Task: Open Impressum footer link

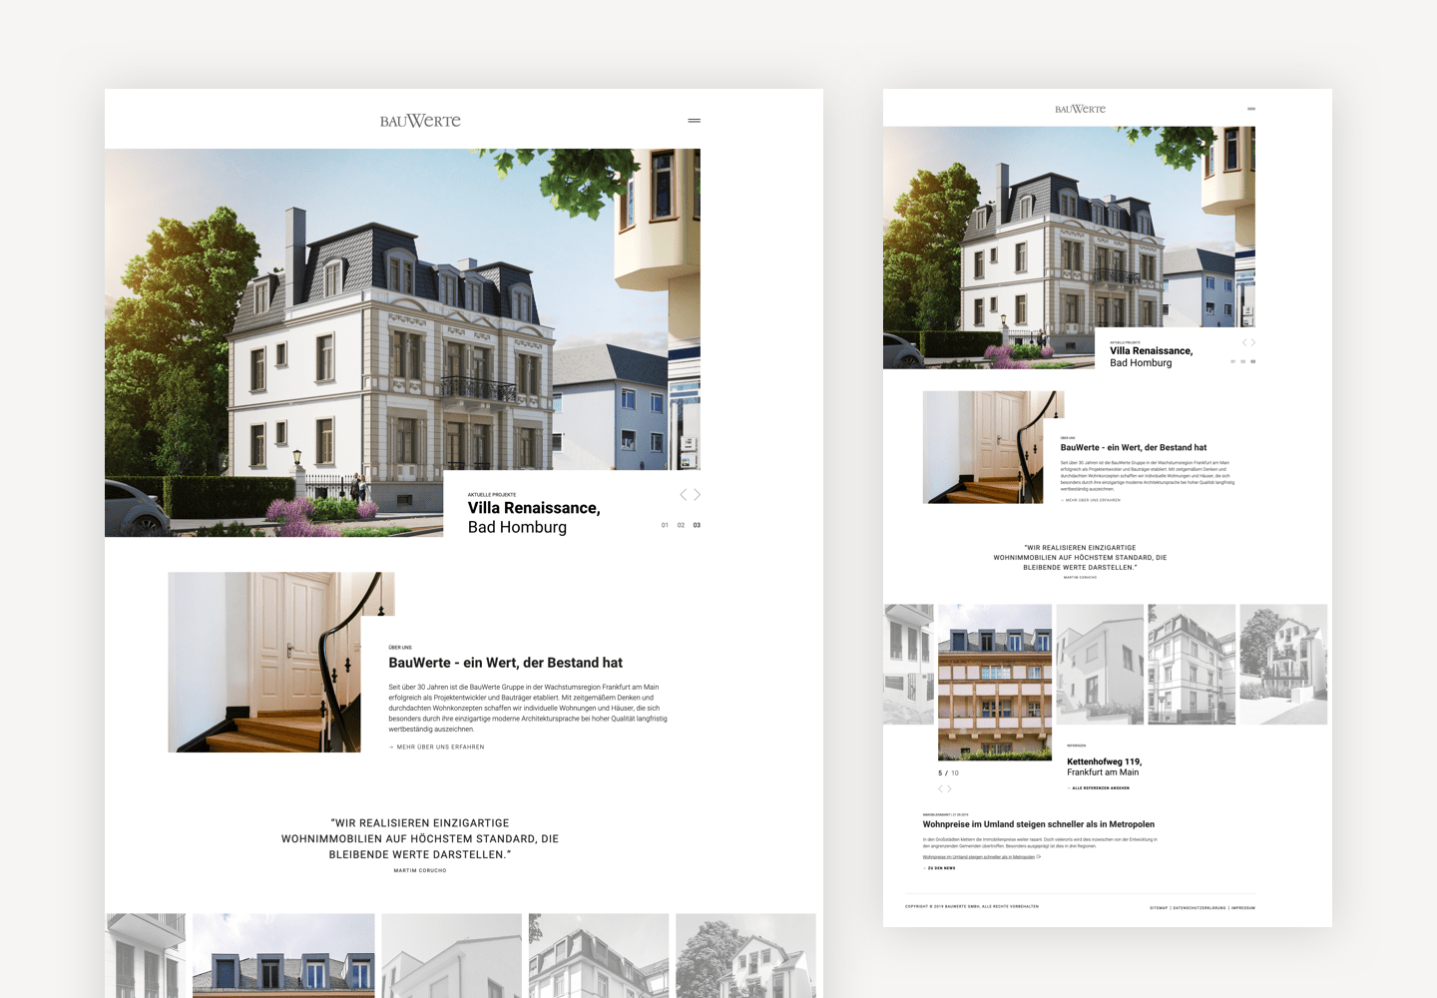Action: 1243,908
